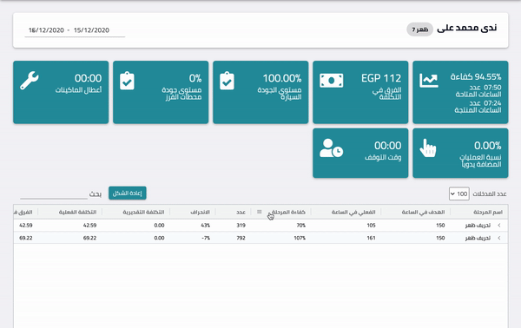Click 00:00 value on أعطال الماكينات card
This screenshot has width=521, height=328.
[88, 78]
